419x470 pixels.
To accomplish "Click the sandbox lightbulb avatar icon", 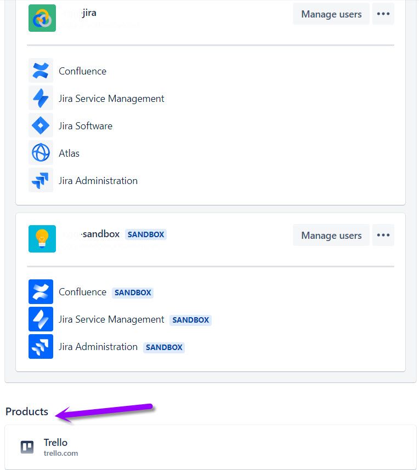I will pos(42,239).
